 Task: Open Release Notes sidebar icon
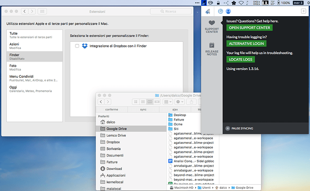tap(212, 49)
